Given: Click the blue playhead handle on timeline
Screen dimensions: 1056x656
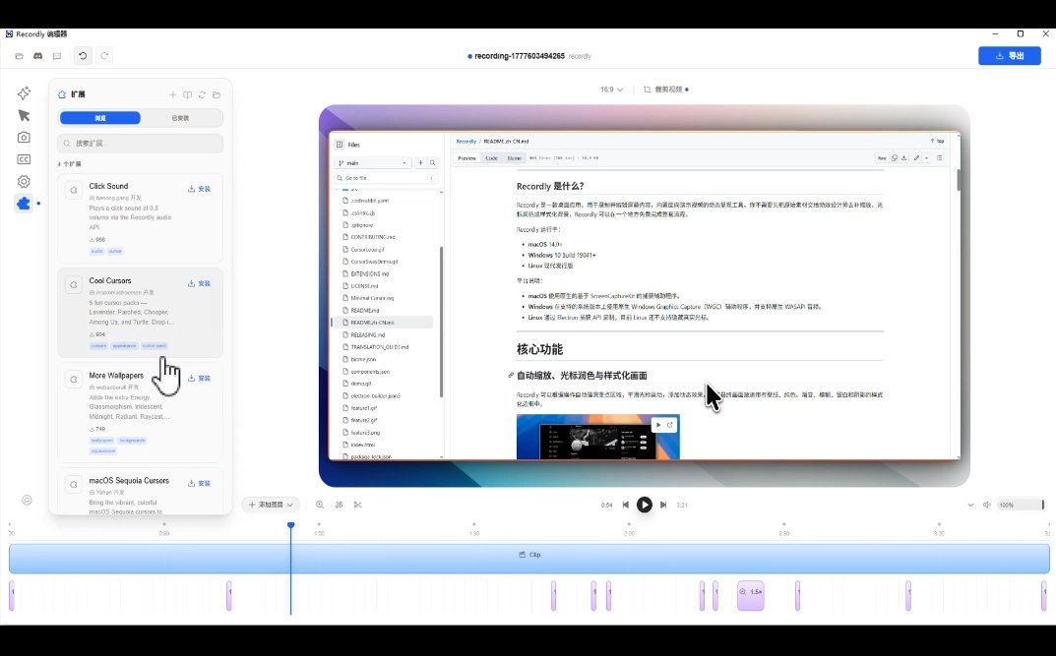Looking at the screenshot, I should (291, 525).
